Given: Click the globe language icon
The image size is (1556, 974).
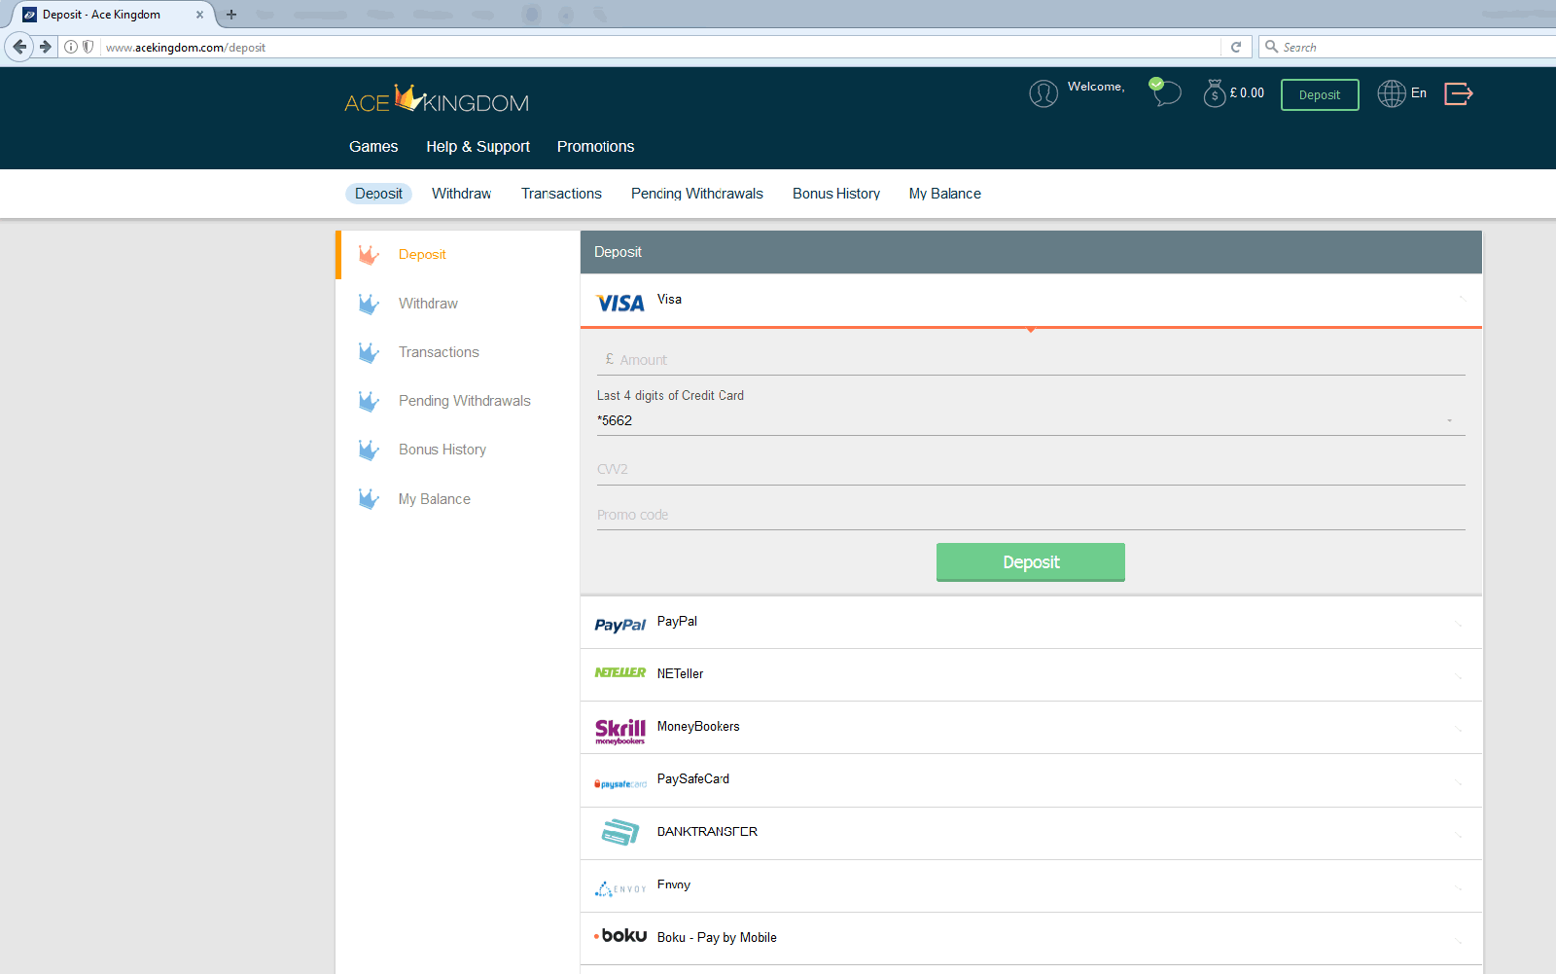Looking at the screenshot, I should pos(1392,93).
